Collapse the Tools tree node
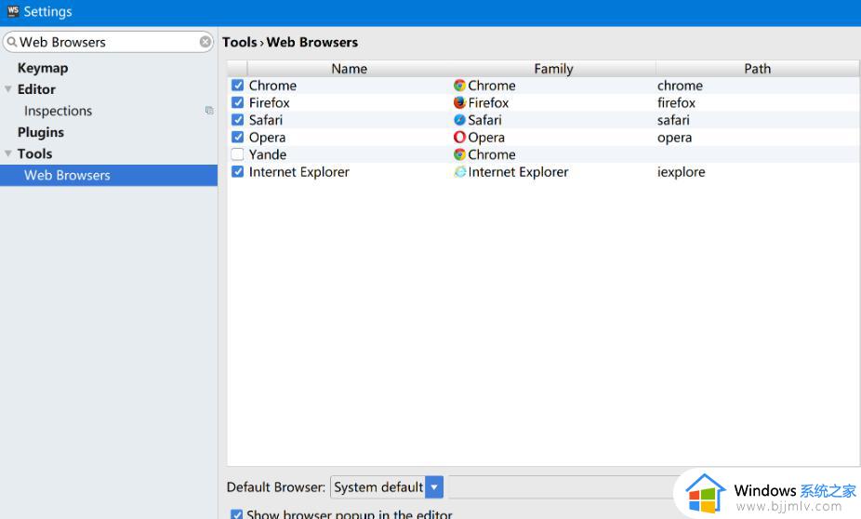This screenshot has width=861, height=519. (8, 153)
